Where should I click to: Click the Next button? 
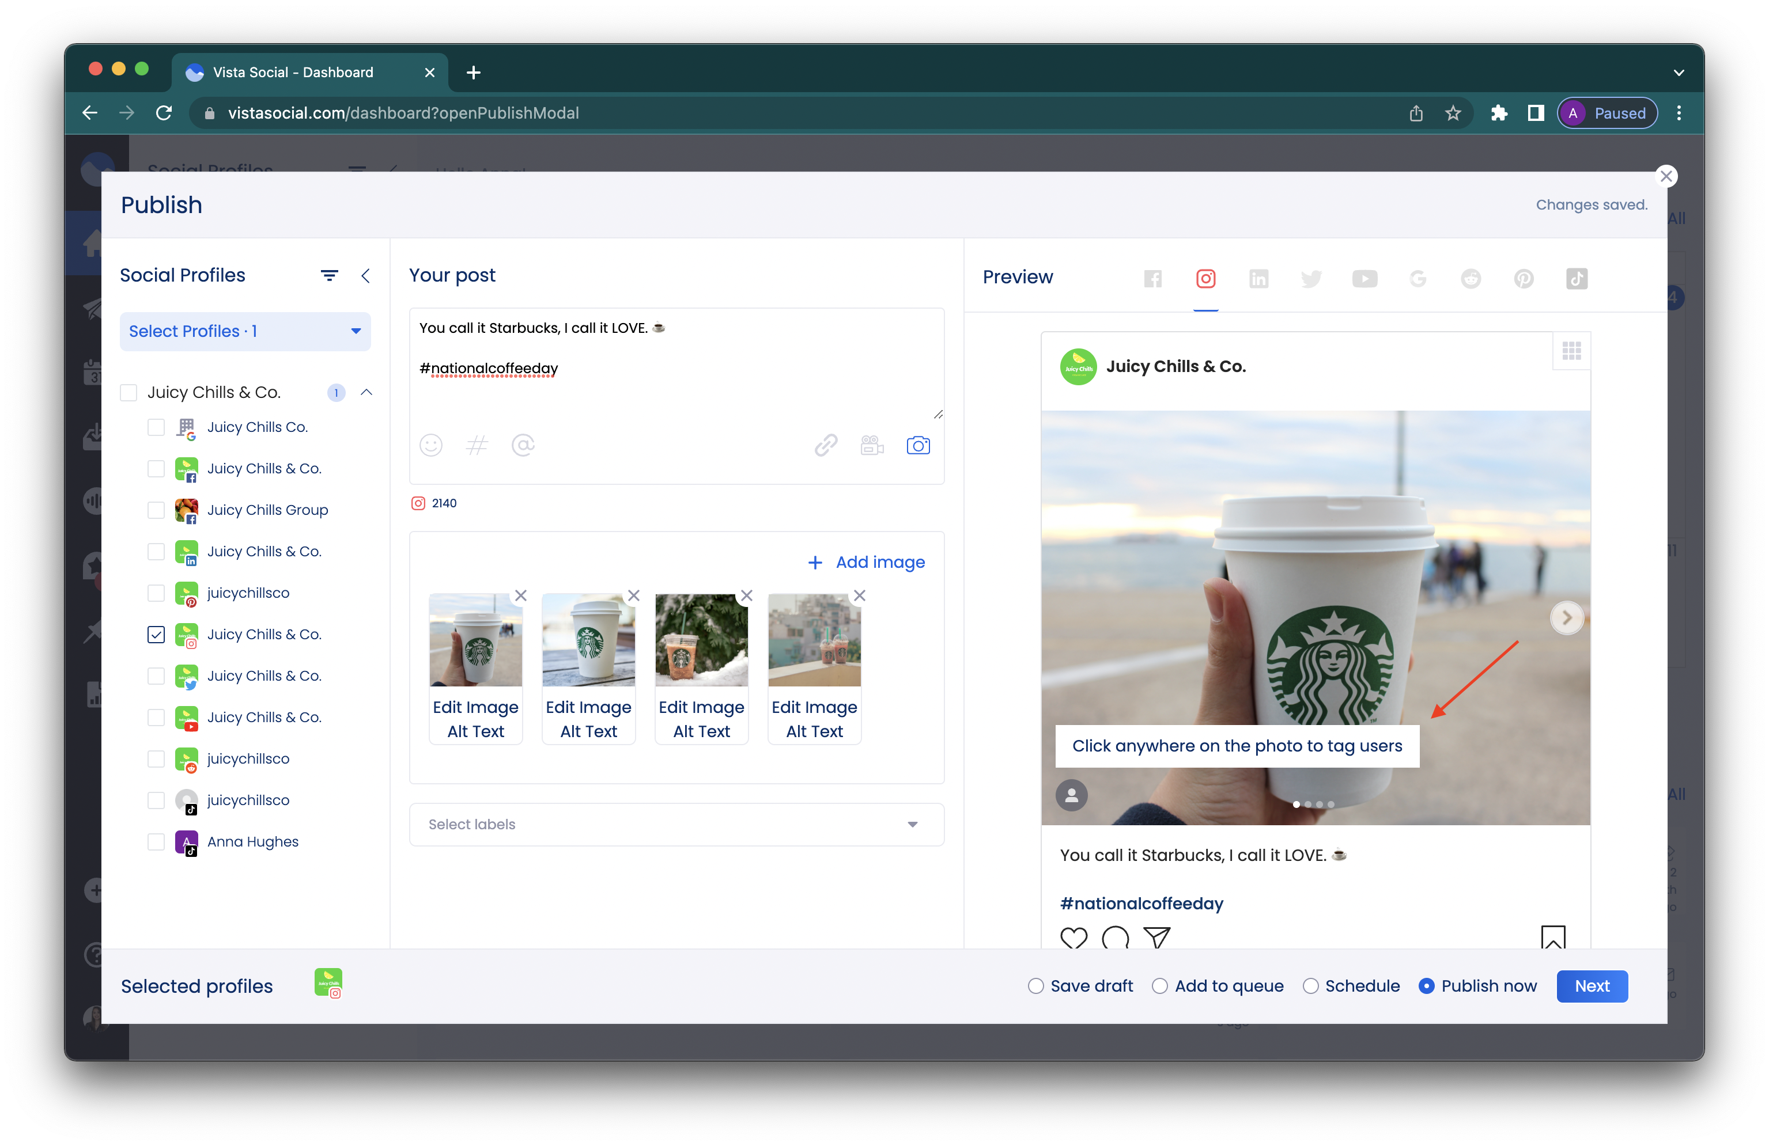tap(1592, 986)
